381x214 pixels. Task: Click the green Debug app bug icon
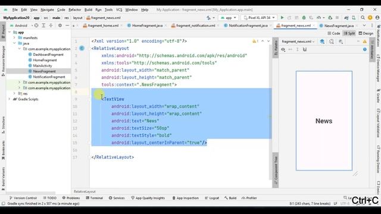pyautogui.click(x=304, y=18)
